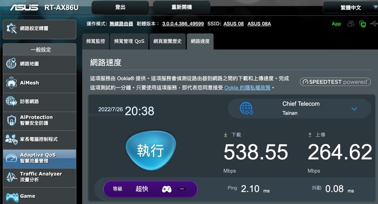Click the AiProtection shield icon
378x204 pixels.
tap(12, 120)
